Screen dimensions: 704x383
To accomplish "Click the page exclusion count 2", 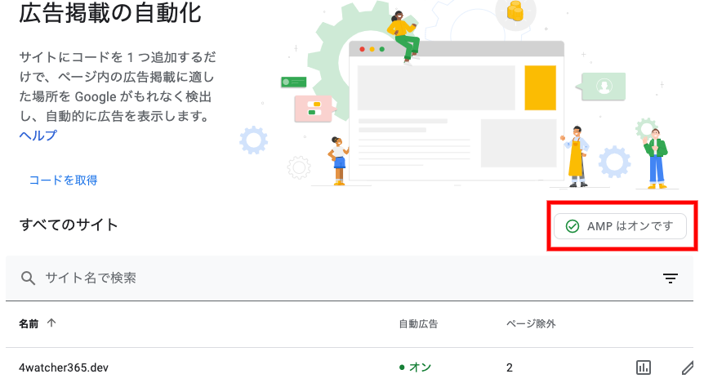I will 510,367.
